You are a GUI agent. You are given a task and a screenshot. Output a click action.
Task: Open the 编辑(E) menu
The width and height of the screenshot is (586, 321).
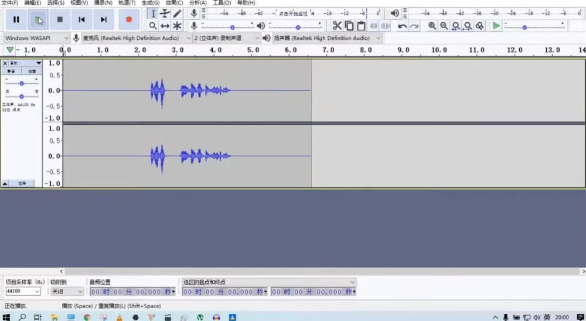(32, 2)
